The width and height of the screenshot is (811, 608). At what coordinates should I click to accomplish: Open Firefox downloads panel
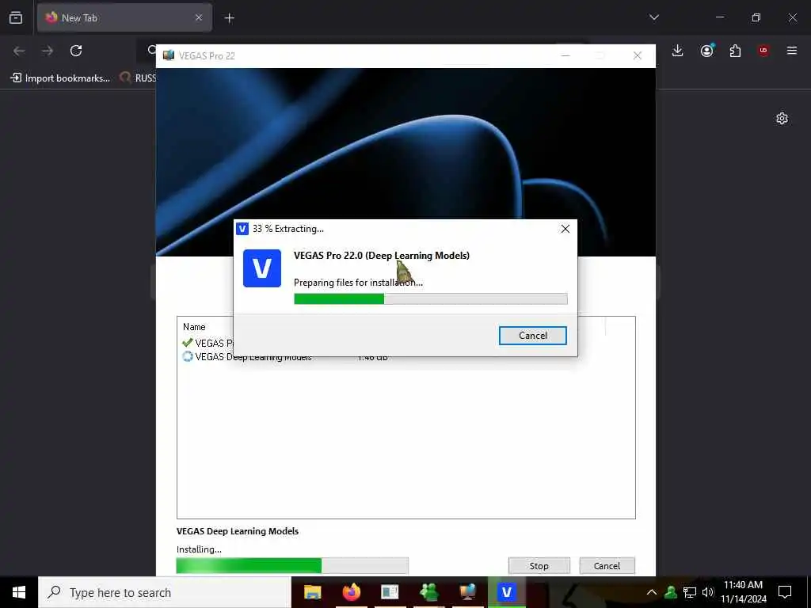tap(678, 51)
